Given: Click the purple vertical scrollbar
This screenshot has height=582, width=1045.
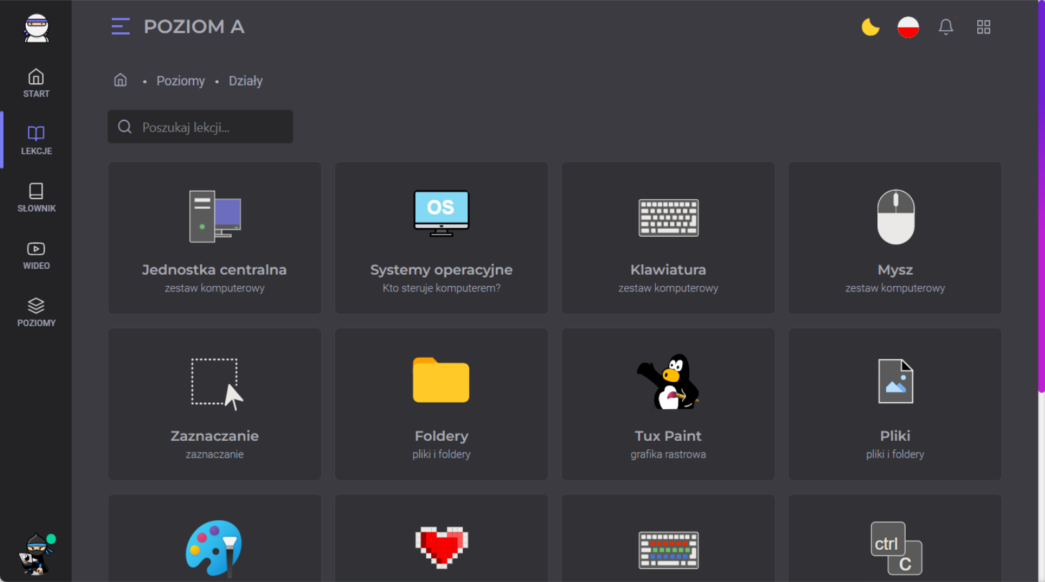Looking at the screenshot, I should pyautogui.click(x=1040, y=193).
